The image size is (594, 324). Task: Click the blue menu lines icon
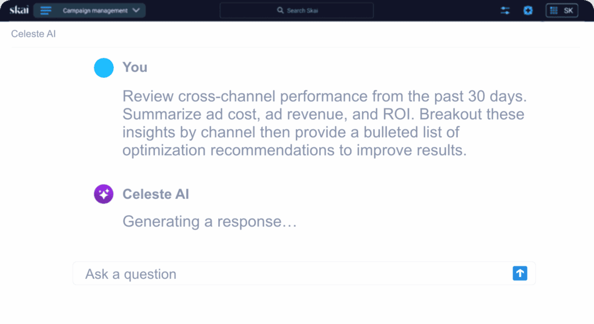click(x=46, y=10)
